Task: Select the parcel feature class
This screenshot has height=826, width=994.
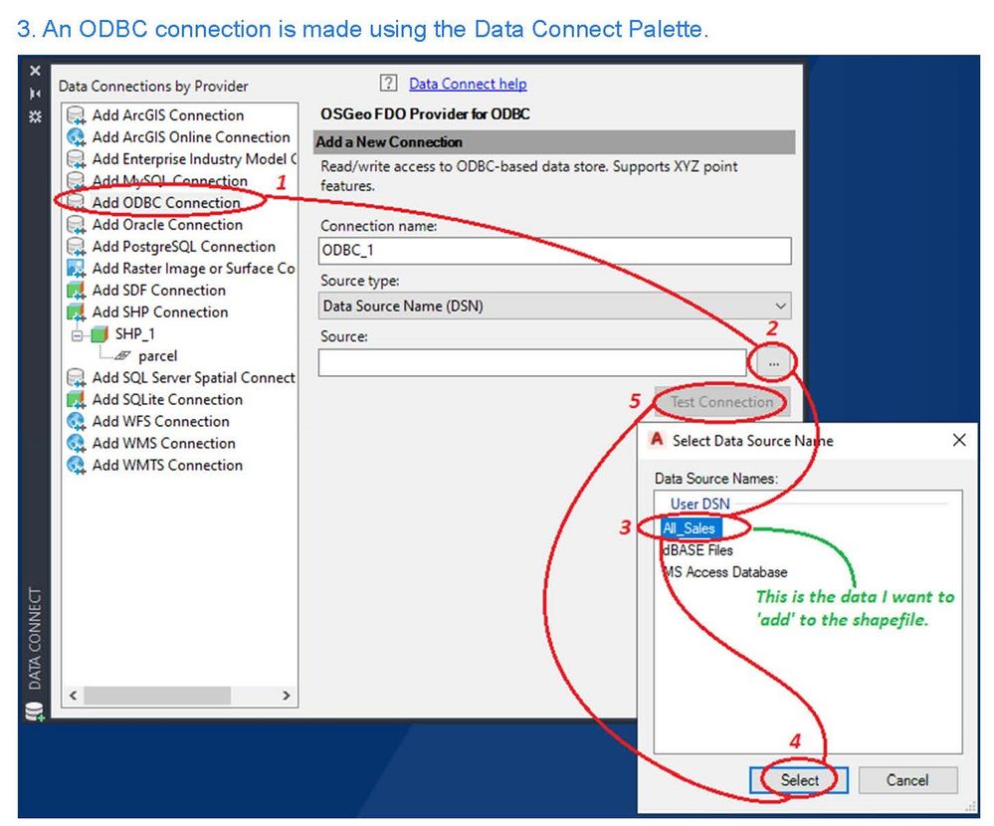Action: pos(158,356)
